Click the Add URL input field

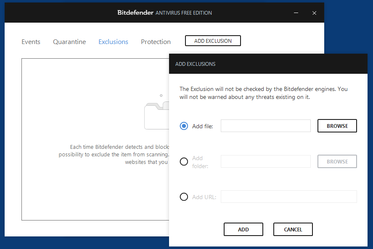[289, 197]
